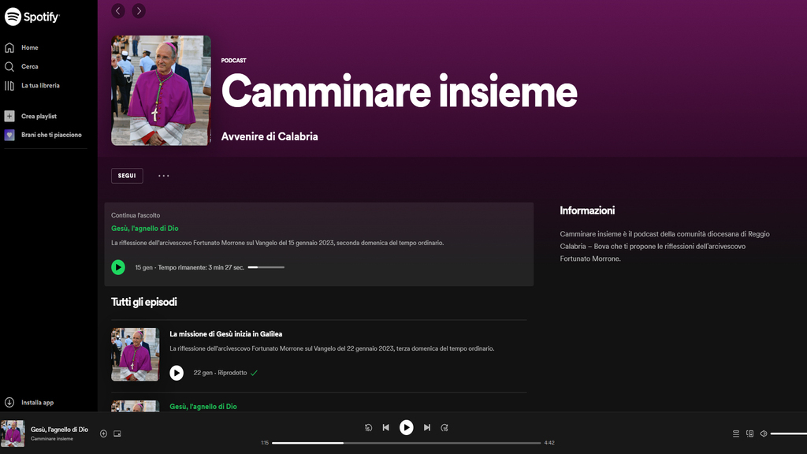807x454 pixels.
Task: Toggle picture-in-picture mini player
Action: (117, 434)
